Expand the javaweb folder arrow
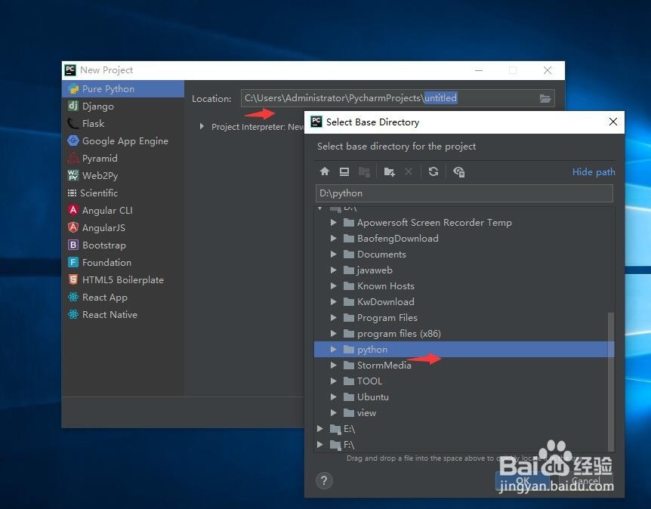Screen dimensions: 651x509 pos(333,270)
